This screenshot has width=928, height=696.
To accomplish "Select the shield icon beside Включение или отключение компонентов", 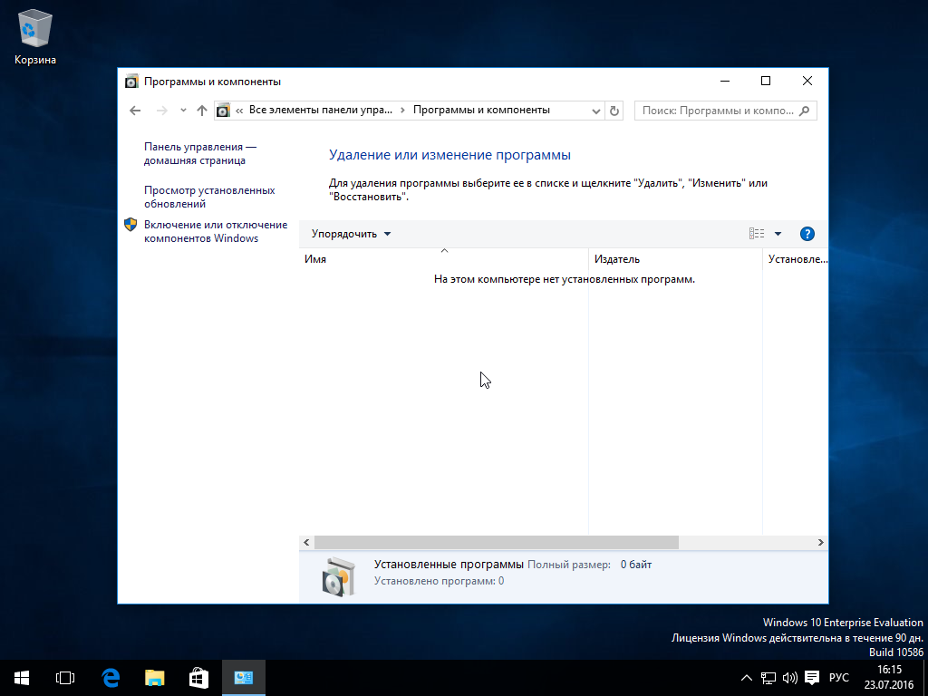I will (130, 224).
